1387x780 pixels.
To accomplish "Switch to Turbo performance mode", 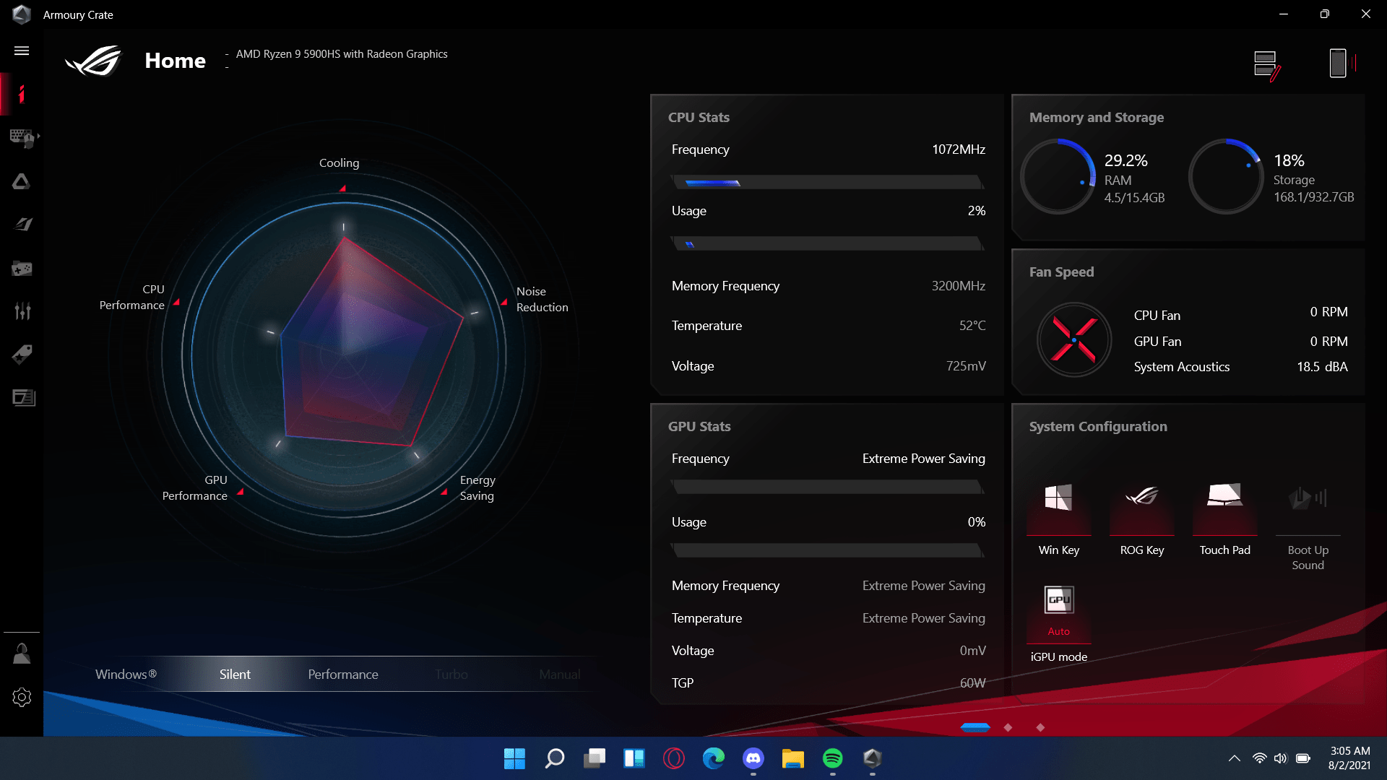I will point(451,674).
